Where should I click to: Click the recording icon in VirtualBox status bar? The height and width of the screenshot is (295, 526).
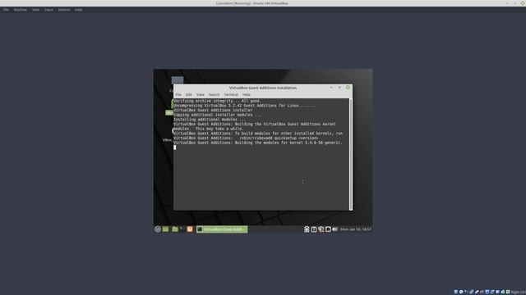(492, 292)
